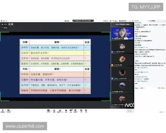Expand the chat recipient dropdown
166x133 pixels.
pyautogui.click(x=142, y=88)
